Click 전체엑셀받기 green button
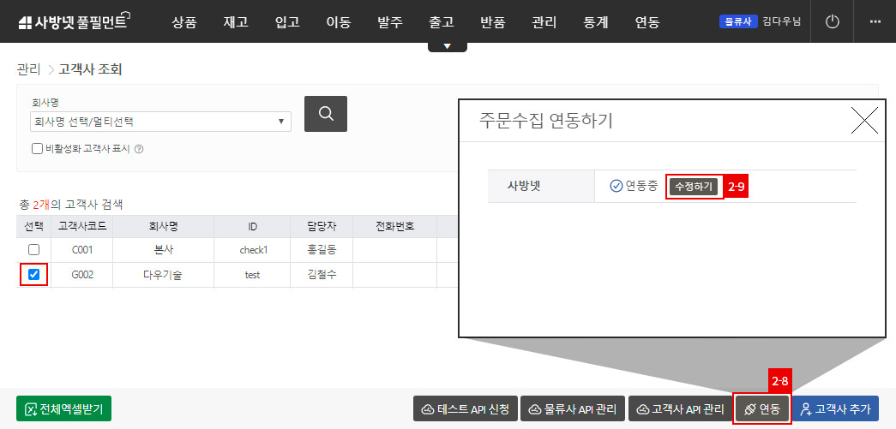896x429 pixels. coord(64,408)
